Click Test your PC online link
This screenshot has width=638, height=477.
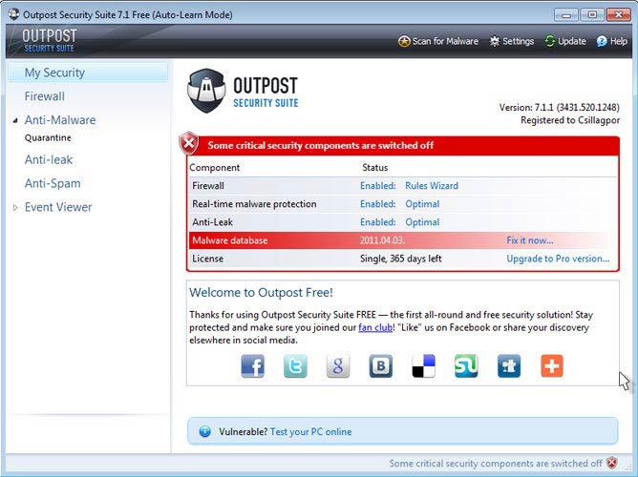[310, 431]
